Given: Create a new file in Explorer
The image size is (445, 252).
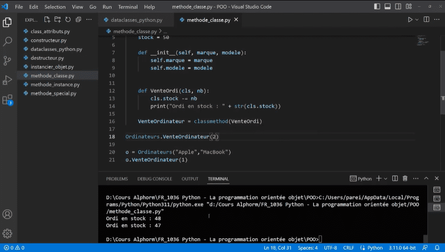Looking at the screenshot, I should (47, 19).
